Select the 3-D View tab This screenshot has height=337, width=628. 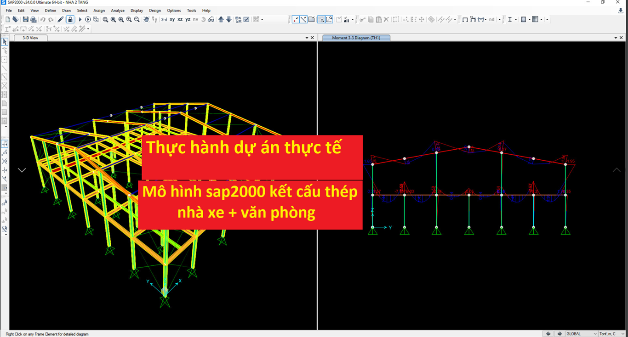30,38
